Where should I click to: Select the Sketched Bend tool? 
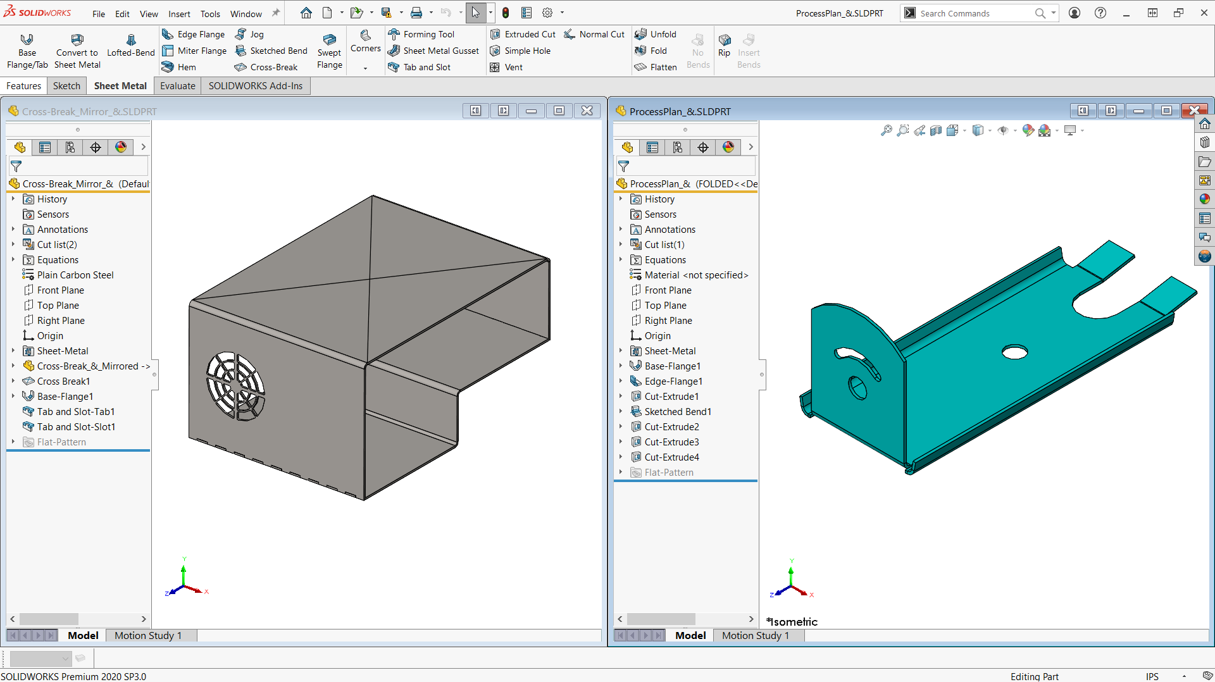pos(271,51)
